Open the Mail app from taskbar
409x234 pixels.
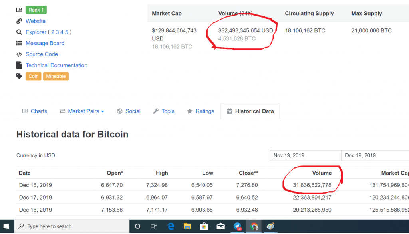[x=220, y=226]
